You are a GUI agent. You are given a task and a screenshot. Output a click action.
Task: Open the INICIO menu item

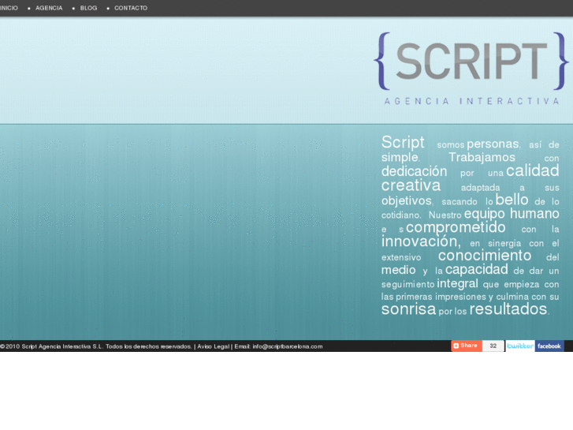tap(9, 8)
